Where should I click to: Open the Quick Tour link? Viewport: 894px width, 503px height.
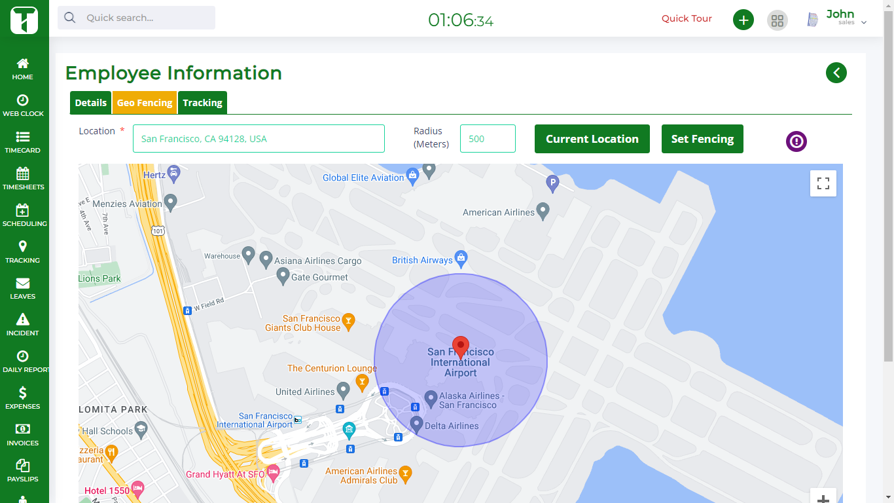(687, 18)
